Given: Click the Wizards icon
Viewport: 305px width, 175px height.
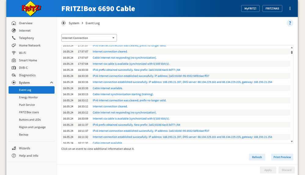Looking at the screenshot, I should click(14, 148).
